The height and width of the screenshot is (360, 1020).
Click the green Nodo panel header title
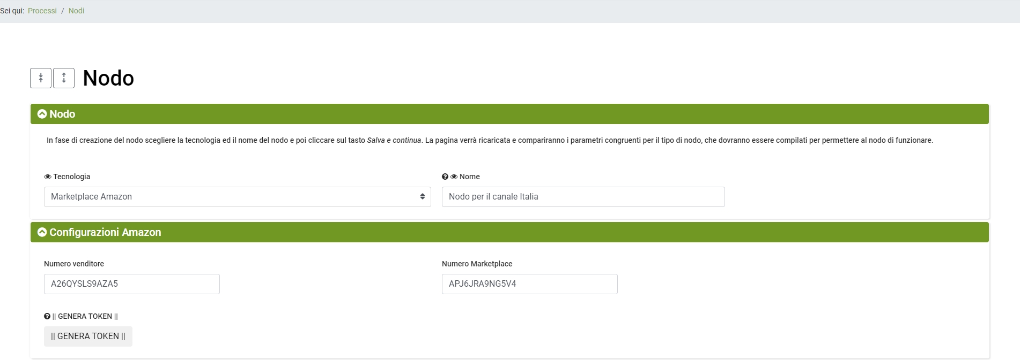(x=62, y=114)
